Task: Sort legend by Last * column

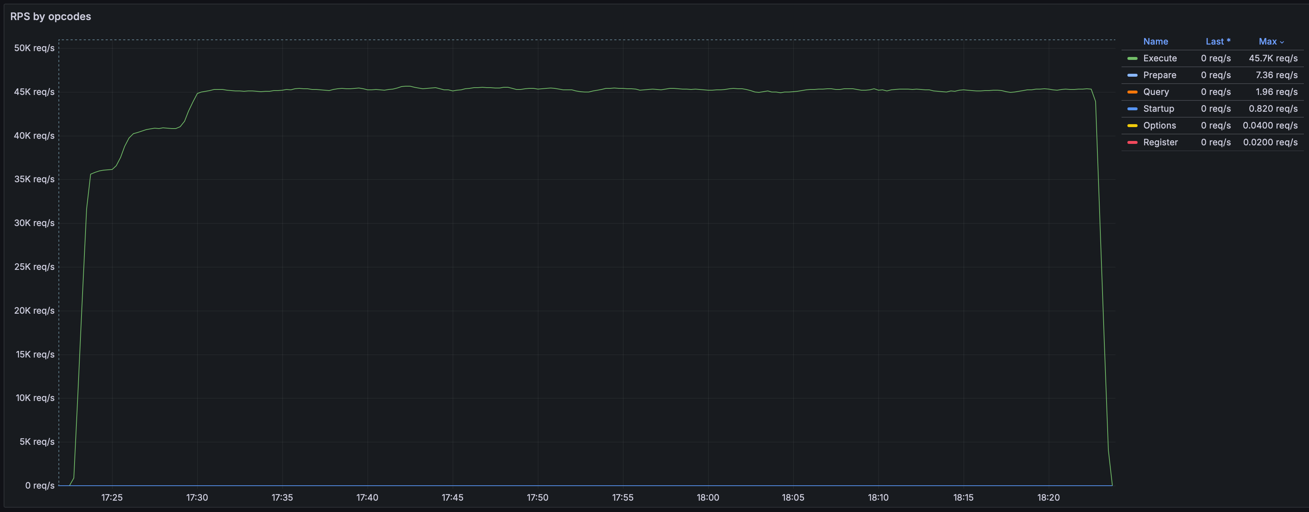Action: click(1218, 42)
